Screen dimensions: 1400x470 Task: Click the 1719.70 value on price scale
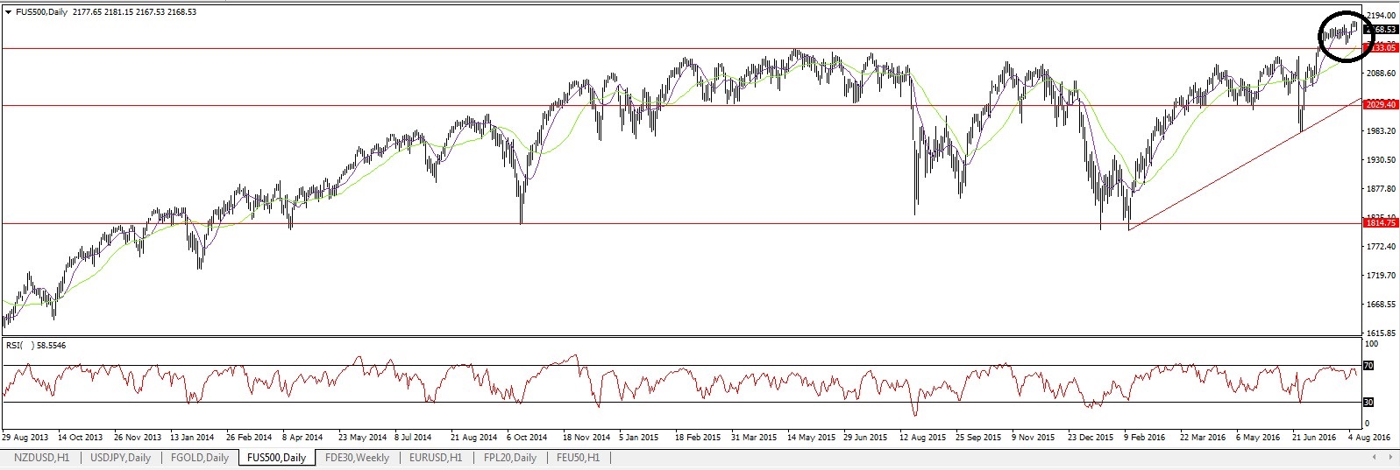pos(1382,276)
